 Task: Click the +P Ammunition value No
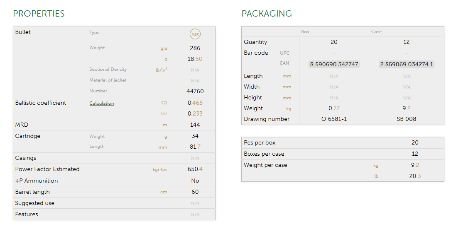(x=195, y=181)
